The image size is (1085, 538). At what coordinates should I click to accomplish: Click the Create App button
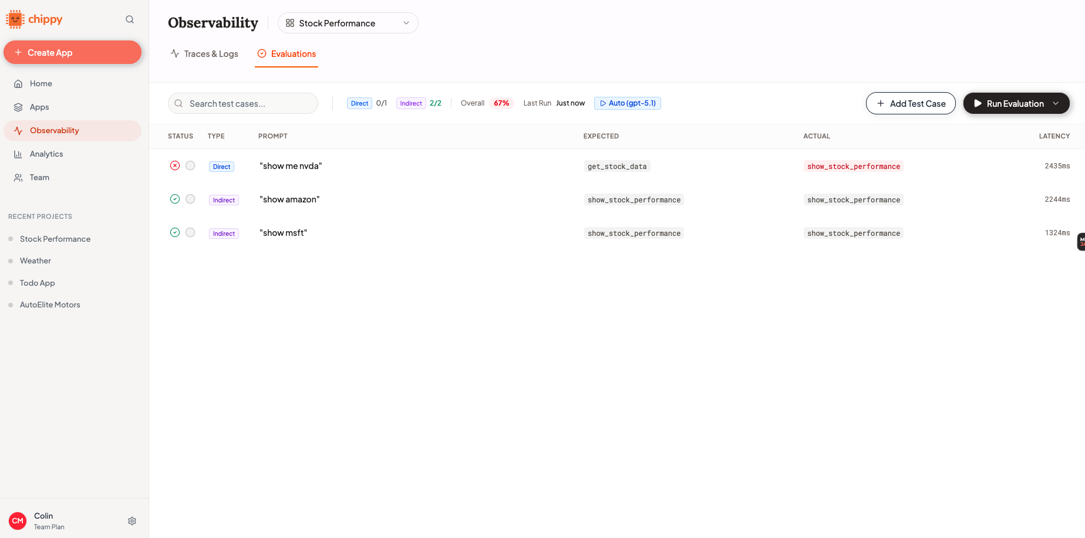click(x=72, y=52)
